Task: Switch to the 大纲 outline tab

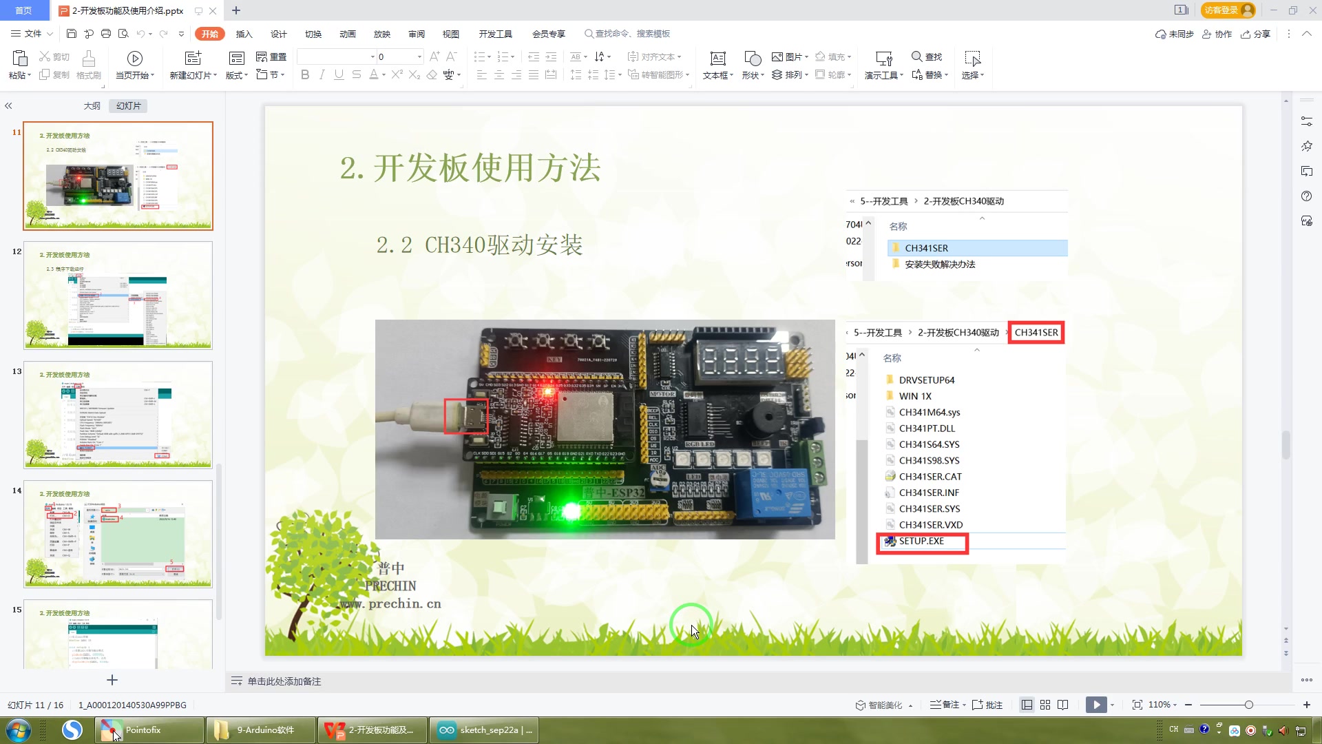Action: point(92,105)
